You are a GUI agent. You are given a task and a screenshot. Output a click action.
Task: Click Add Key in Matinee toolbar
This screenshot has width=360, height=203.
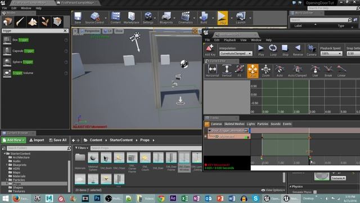(210, 50)
